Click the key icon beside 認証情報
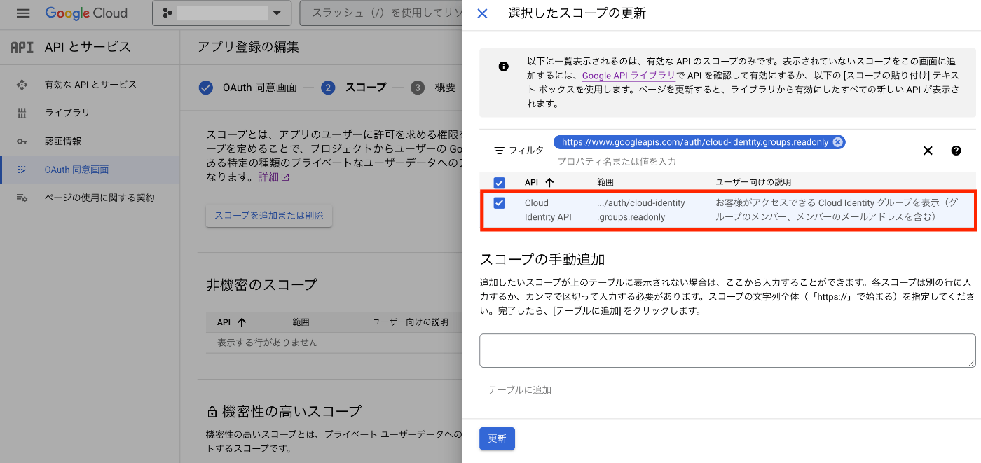 coord(22,141)
